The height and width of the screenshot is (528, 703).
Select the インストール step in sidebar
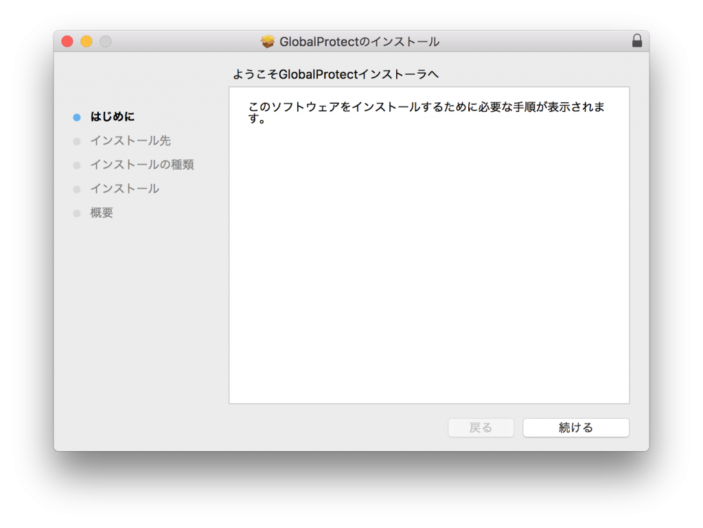125,189
